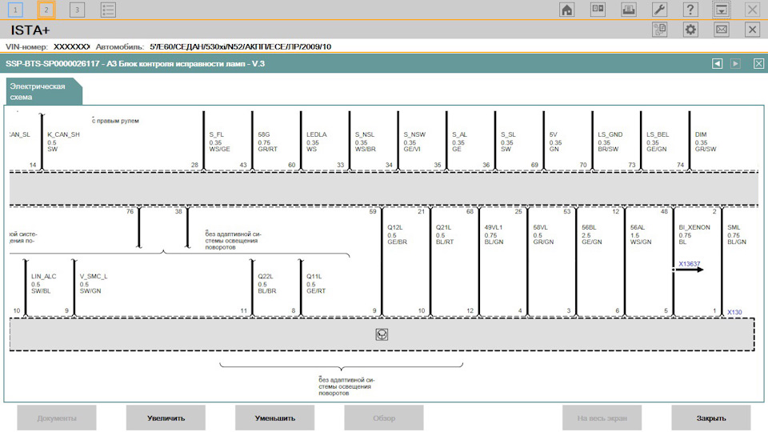This screenshot has height=432, width=768.
Task: Click the Q12L wire label
Action: coord(394,227)
